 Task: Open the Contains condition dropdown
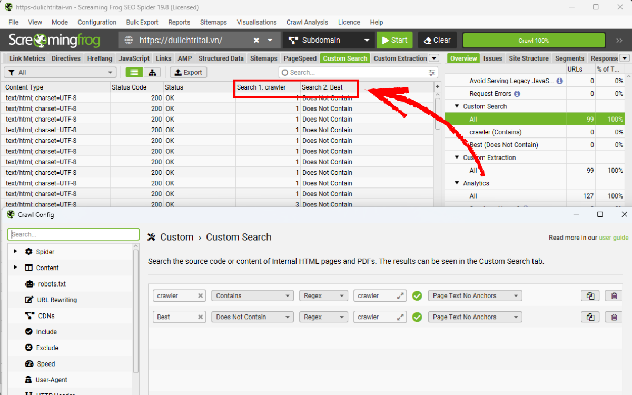pyautogui.click(x=252, y=296)
